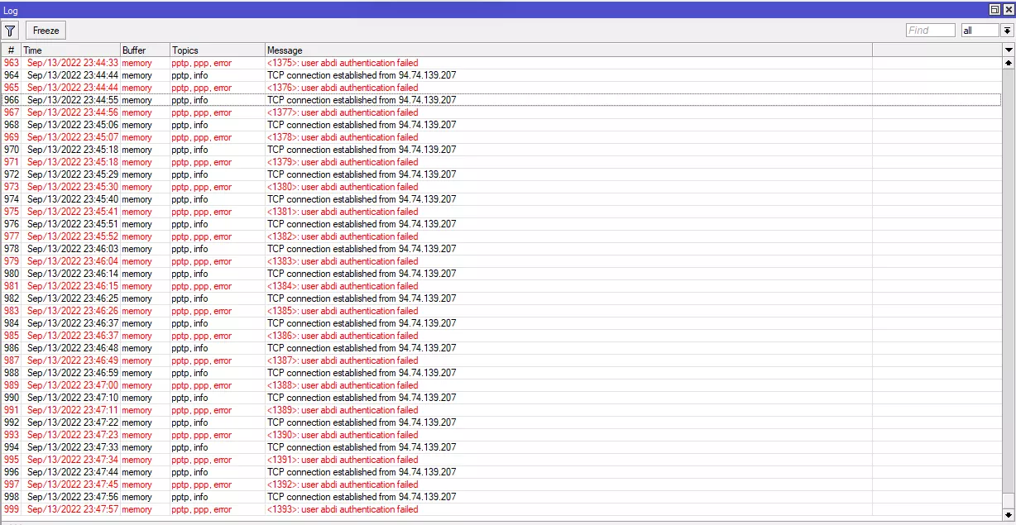Click message '<1379>: user abdi authentication failed'
Viewport: 1016px width, 525px height.
(x=343, y=162)
